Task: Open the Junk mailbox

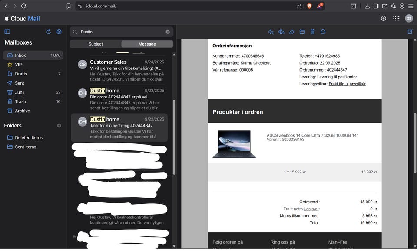Action: pos(33,92)
